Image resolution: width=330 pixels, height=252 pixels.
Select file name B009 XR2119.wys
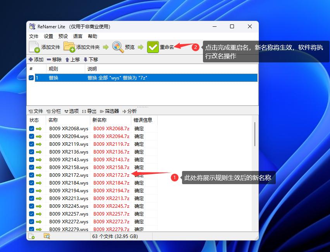69,144
